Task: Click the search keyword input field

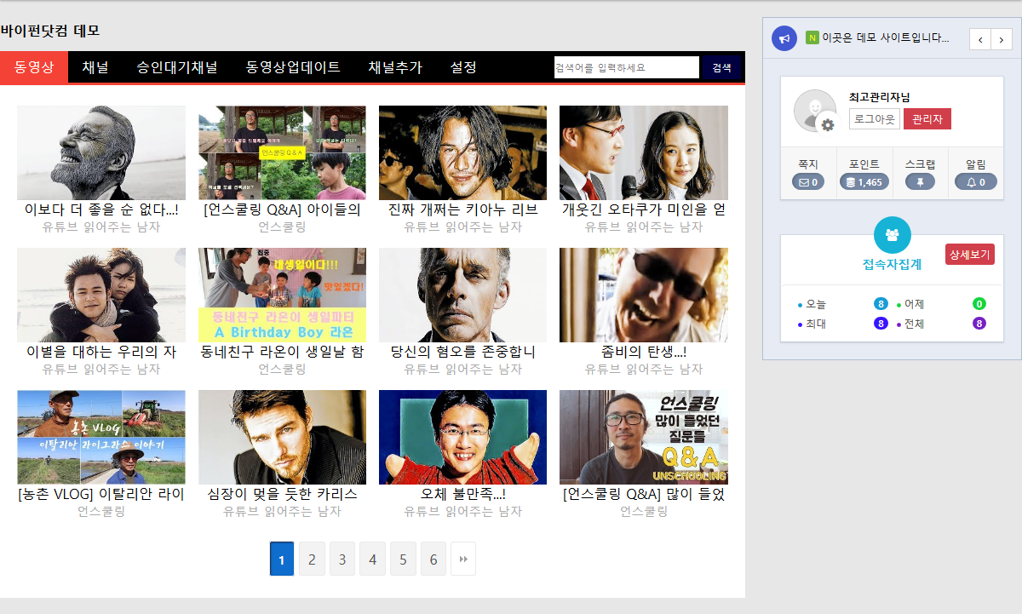Action: (x=626, y=67)
